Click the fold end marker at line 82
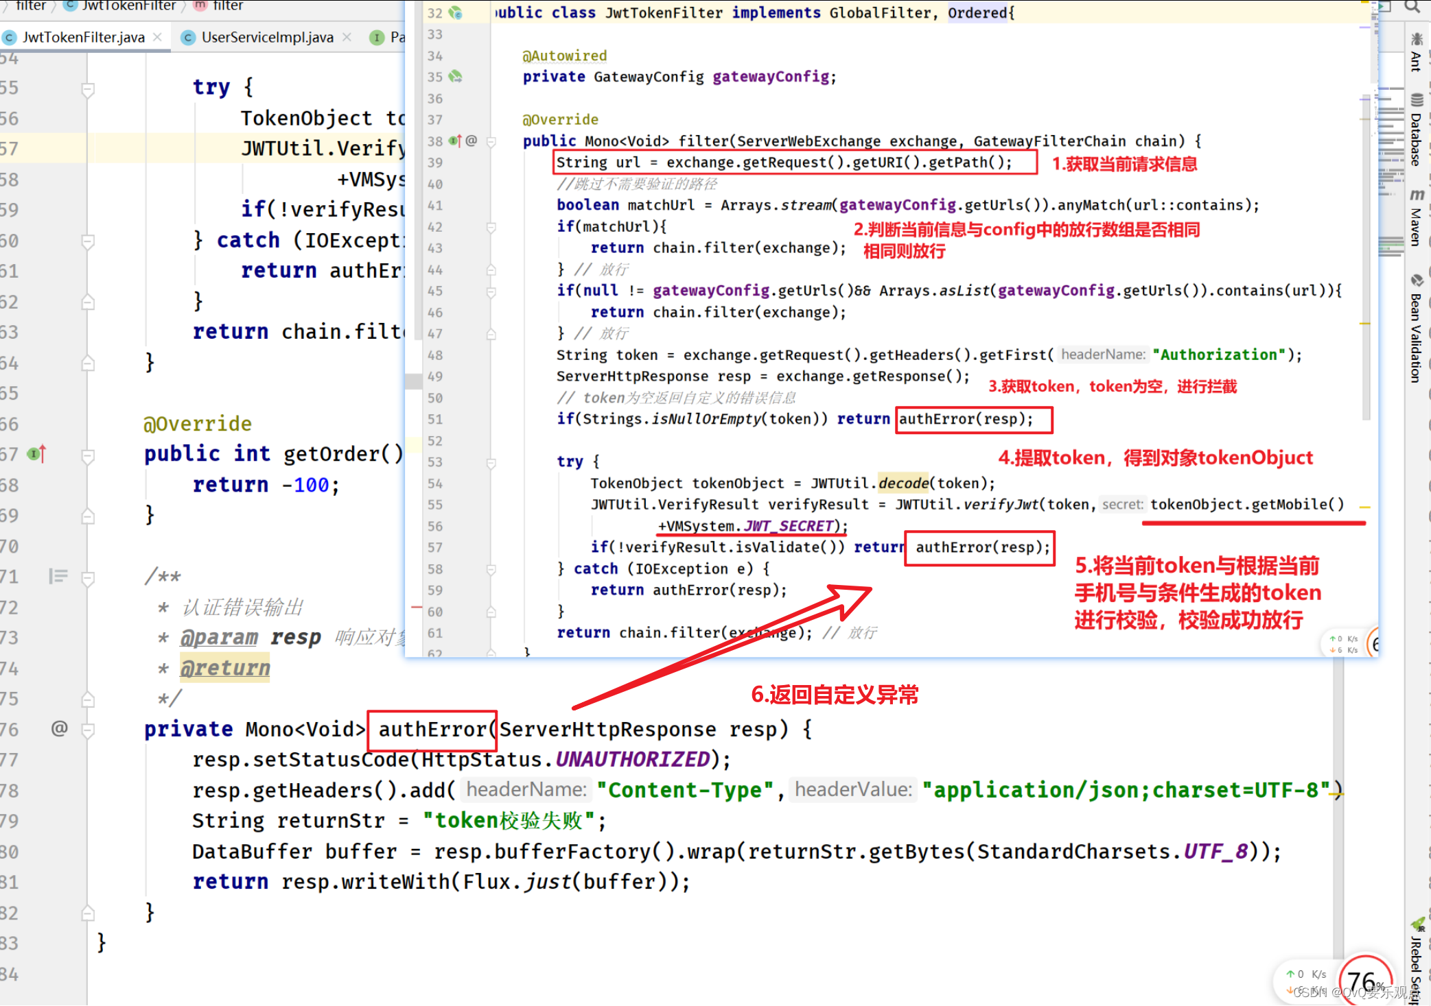Image resolution: width=1431 pixels, height=1006 pixels. point(88,913)
